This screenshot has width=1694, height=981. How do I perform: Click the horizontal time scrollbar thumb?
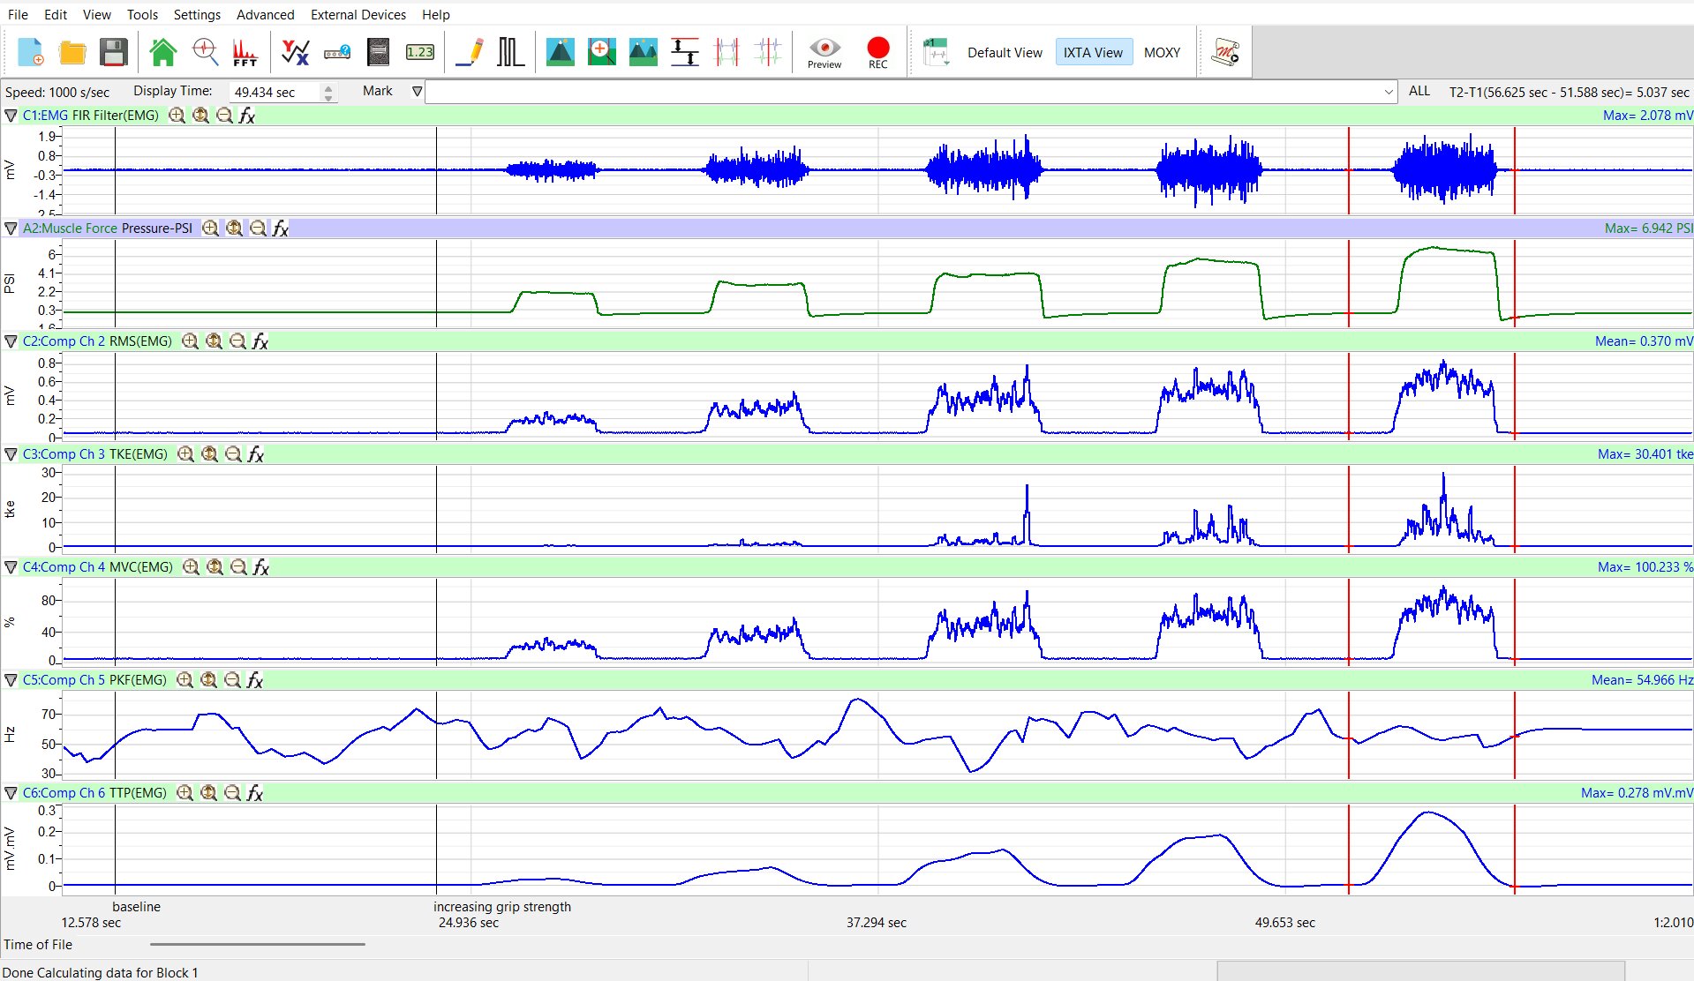[258, 944]
